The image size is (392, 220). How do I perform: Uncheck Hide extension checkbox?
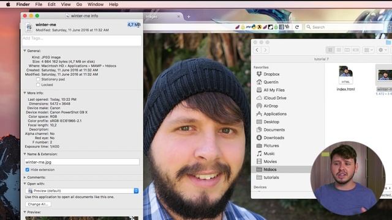pos(27,170)
